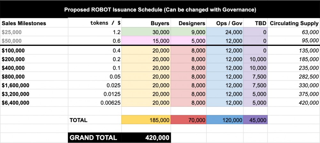Click the pink Buyers cell showing 15,000

[x=146, y=40]
